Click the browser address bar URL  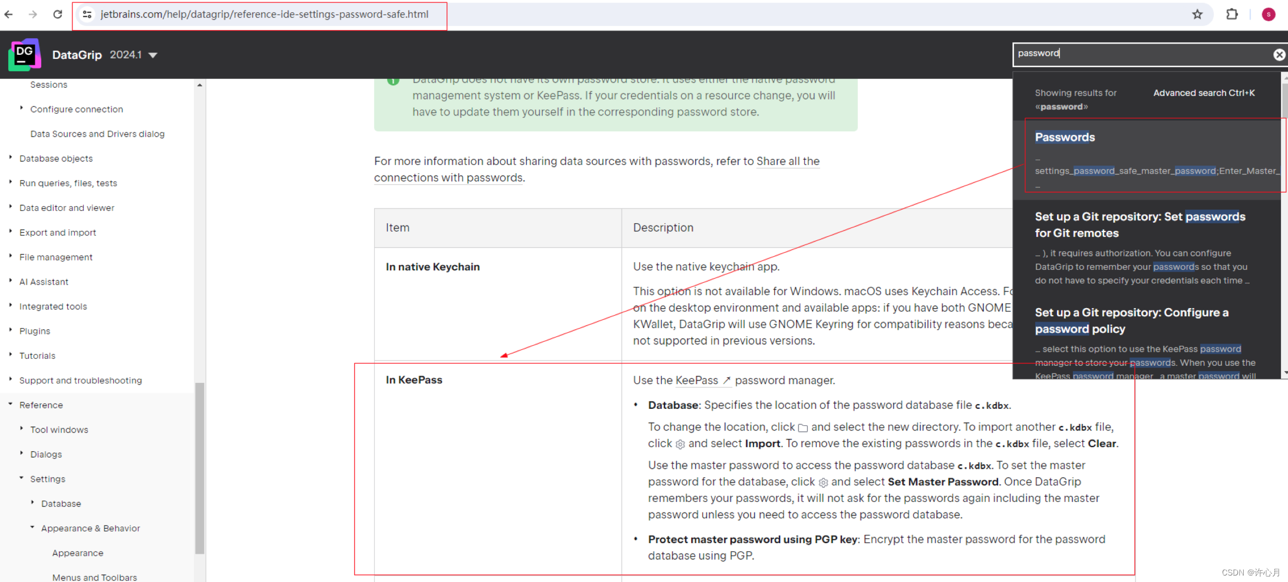[x=265, y=14]
